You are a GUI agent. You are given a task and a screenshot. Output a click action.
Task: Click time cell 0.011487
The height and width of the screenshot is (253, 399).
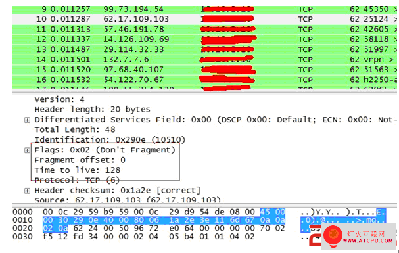coord(70,49)
